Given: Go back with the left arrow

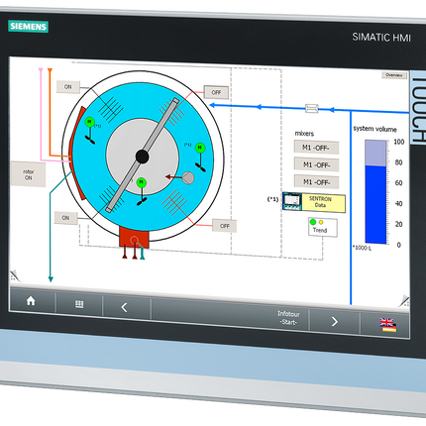Looking at the screenshot, I should tap(124, 307).
